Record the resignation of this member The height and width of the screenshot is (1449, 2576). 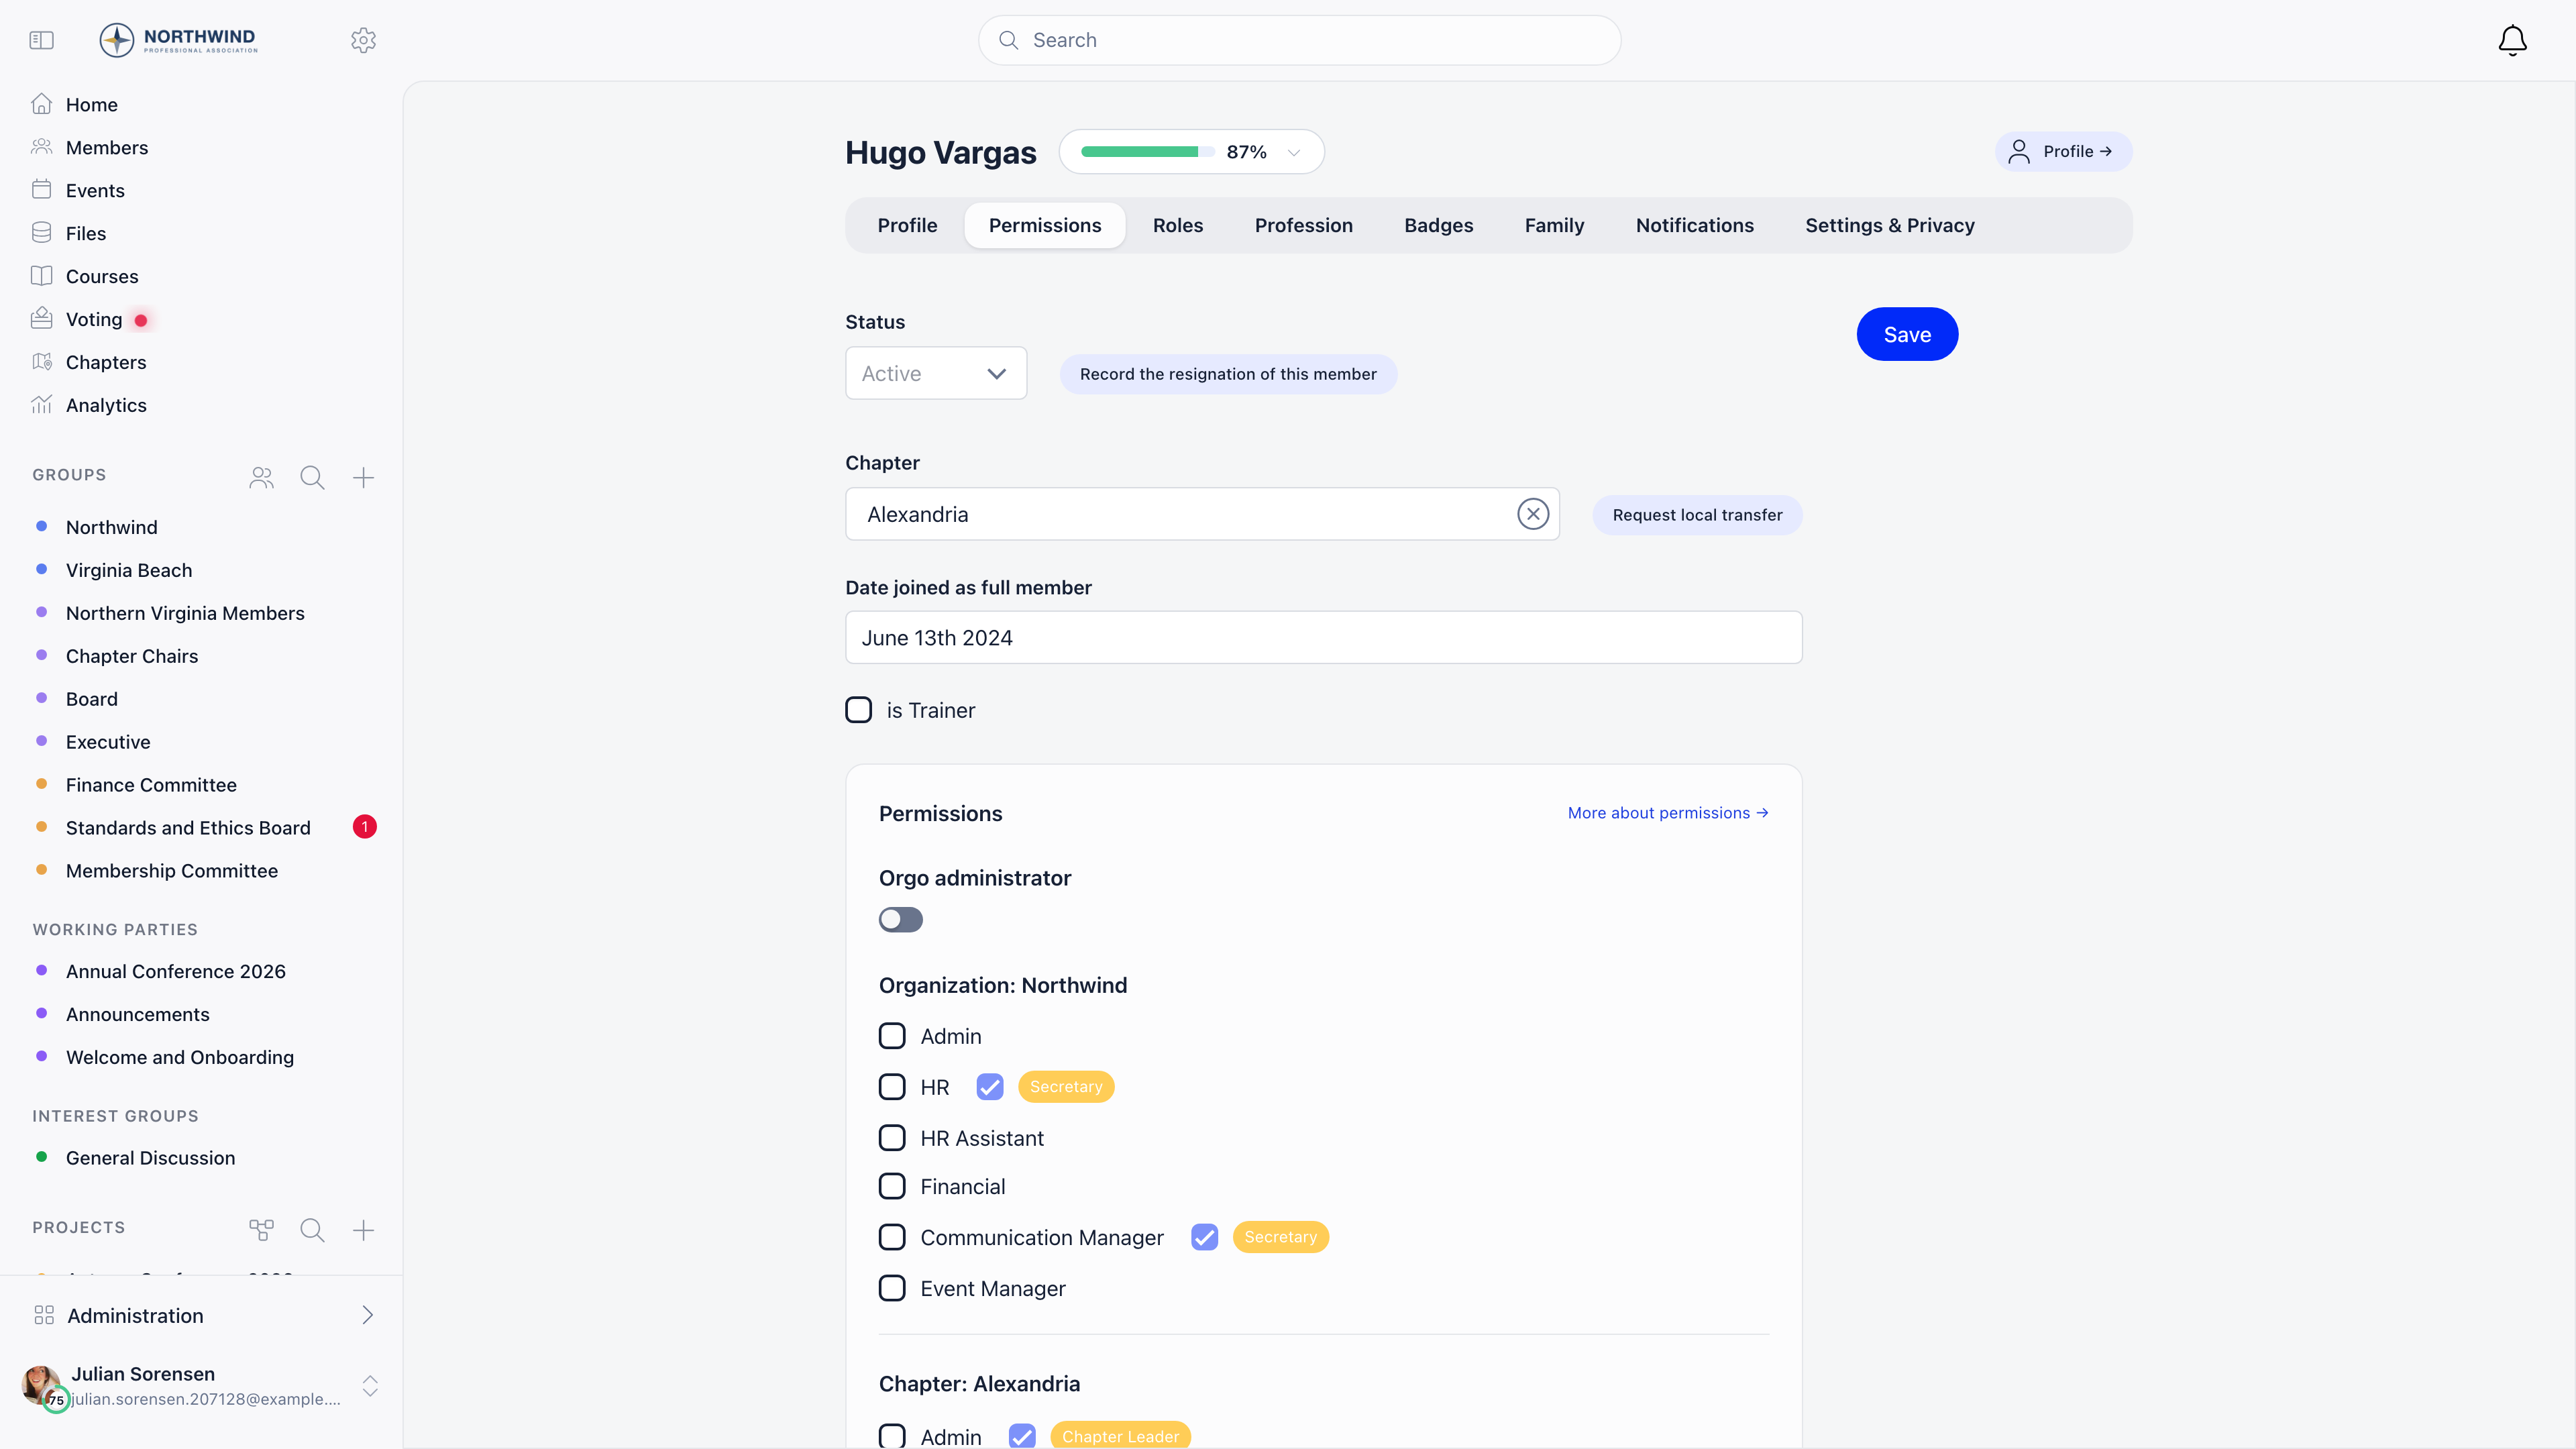click(x=1228, y=374)
